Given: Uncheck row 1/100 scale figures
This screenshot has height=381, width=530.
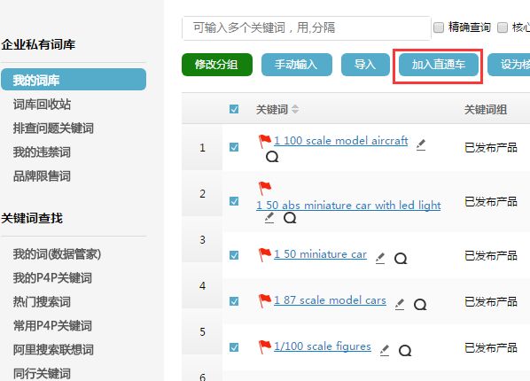Looking at the screenshot, I should pos(234,347).
